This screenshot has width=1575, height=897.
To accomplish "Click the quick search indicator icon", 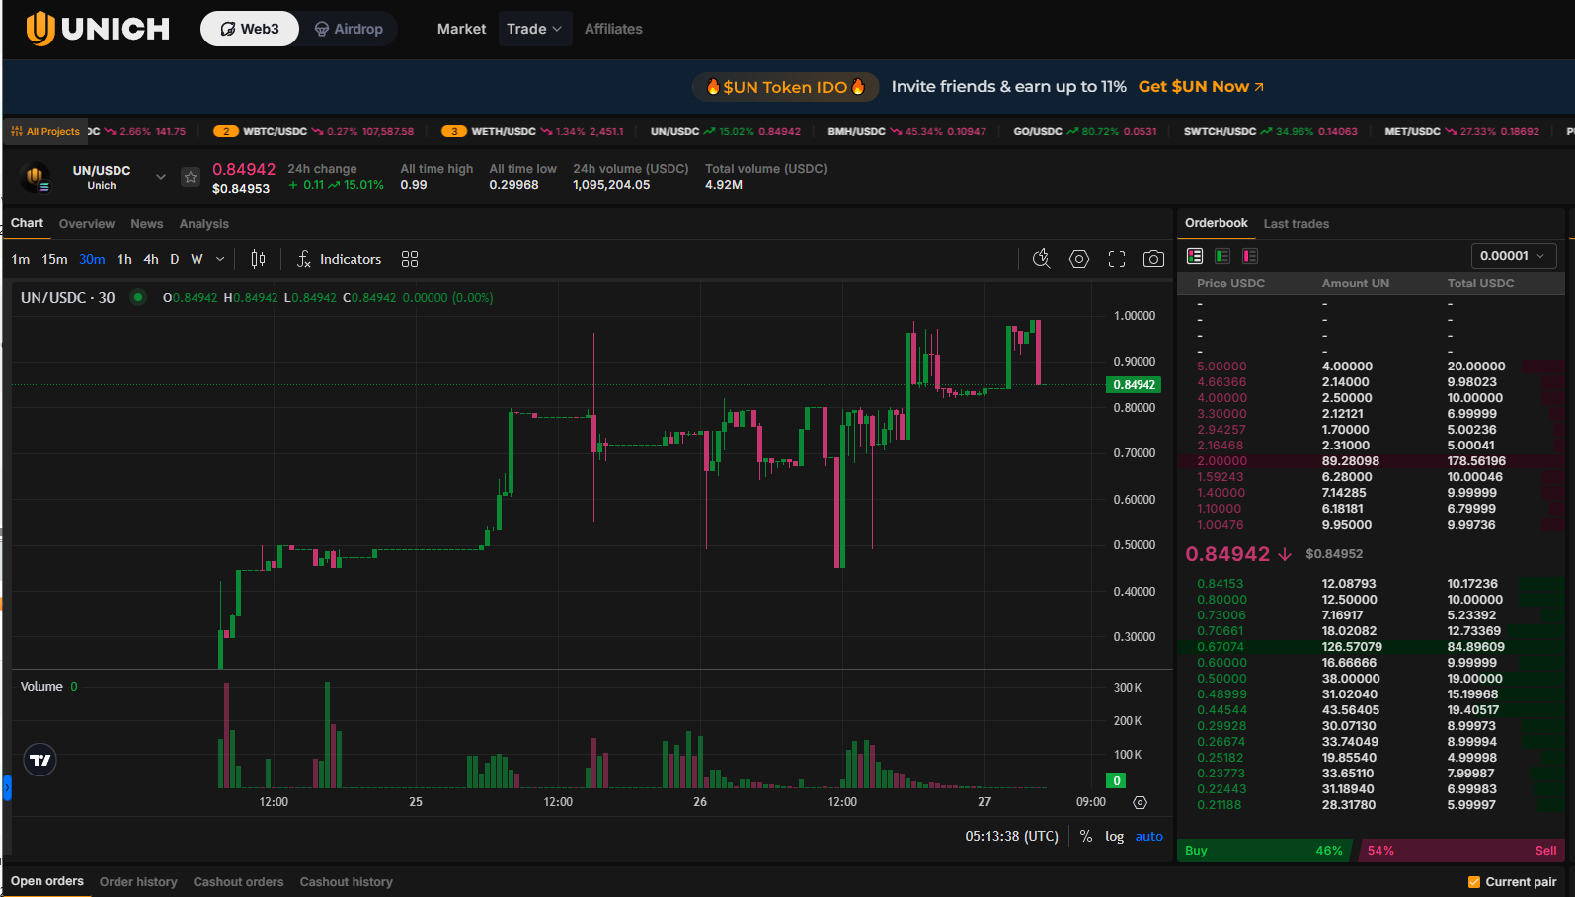I will [x=1042, y=258].
